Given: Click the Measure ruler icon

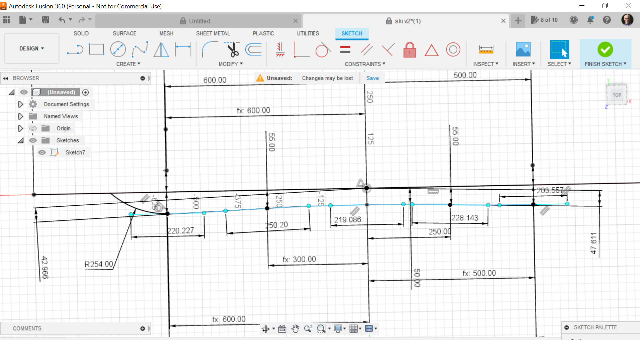Looking at the screenshot, I should [x=486, y=50].
